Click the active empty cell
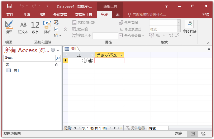Viewport: 214px width, 139px height. click(x=109, y=61)
